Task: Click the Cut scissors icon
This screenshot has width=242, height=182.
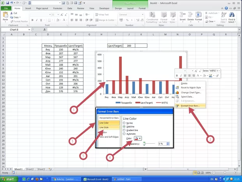Action: coord(11,13)
